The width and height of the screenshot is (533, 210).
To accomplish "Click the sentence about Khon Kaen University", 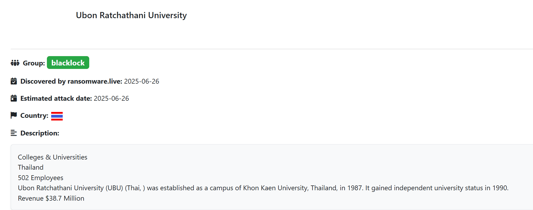I will point(263,188).
